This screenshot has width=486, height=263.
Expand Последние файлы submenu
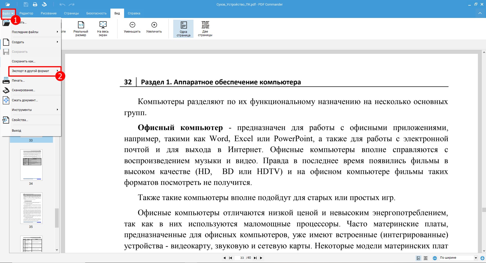[35, 32]
